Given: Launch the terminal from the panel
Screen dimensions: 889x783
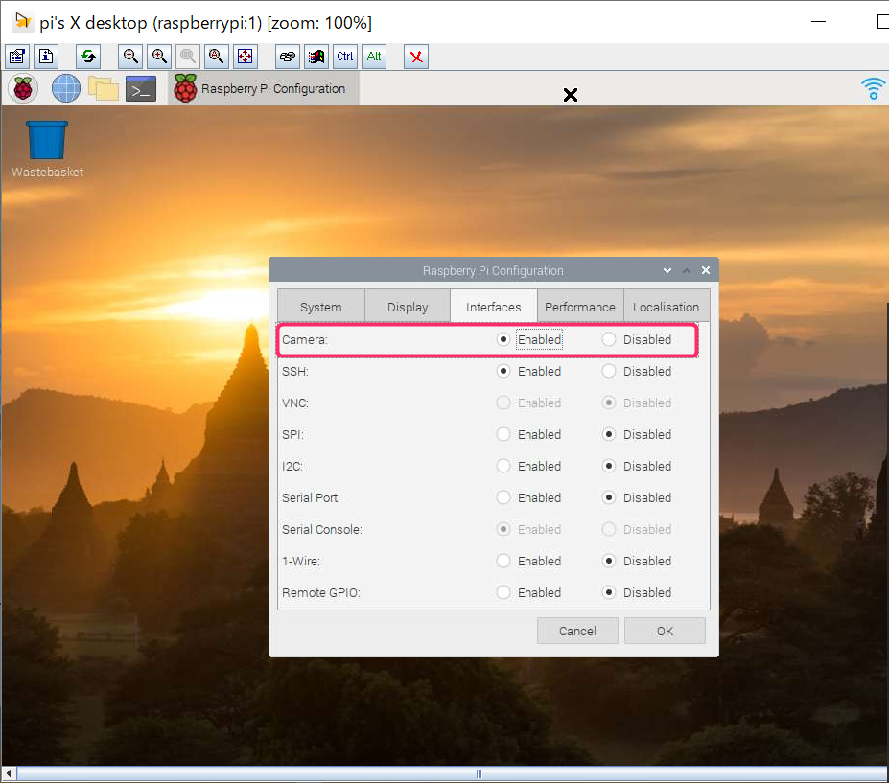Looking at the screenshot, I should point(141,89).
